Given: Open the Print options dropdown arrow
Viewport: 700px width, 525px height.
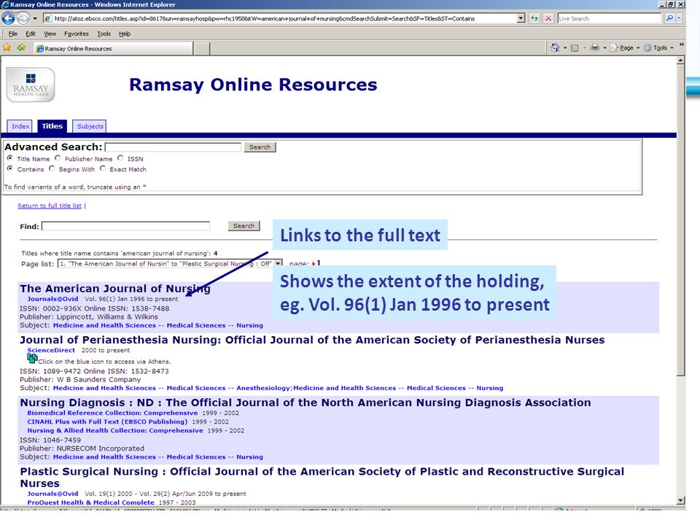Looking at the screenshot, I should tap(604, 48).
